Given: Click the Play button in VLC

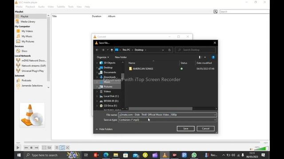Looking at the screenshot, I should [x=18, y=148].
